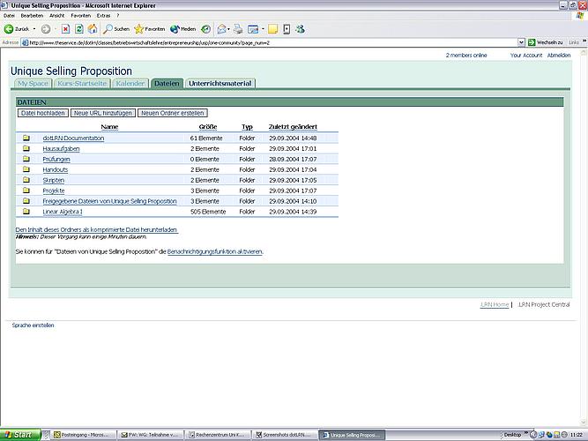Open Medien toolbar button
Screen dimensions: 588x441
tap(183, 29)
